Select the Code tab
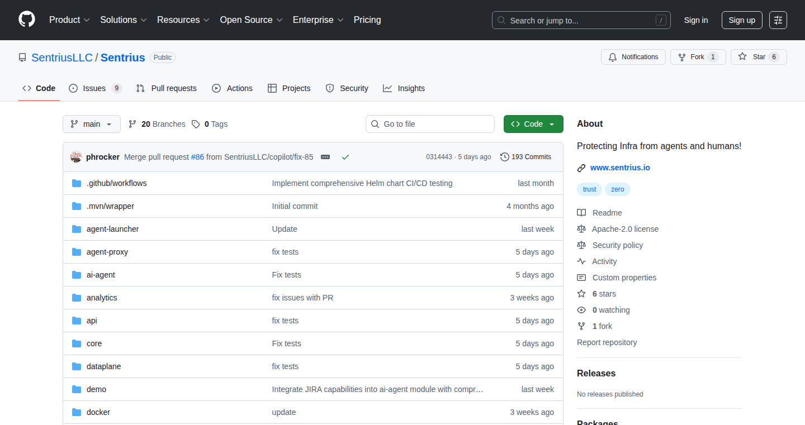 (39, 88)
